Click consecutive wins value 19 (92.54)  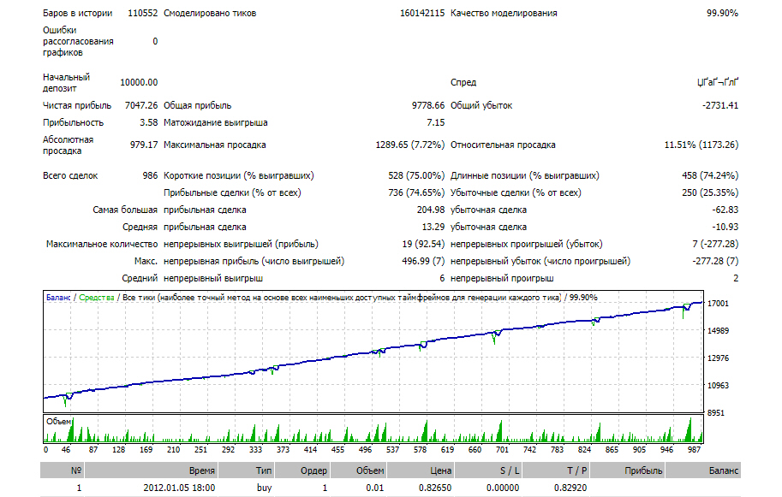pyautogui.click(x=423, y=244)
